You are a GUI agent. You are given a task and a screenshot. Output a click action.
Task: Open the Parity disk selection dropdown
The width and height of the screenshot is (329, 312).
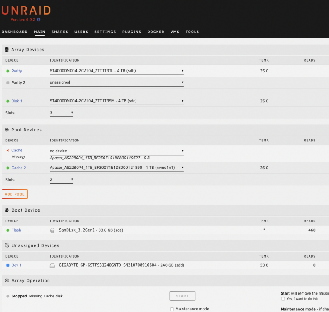(x=116, y=71)
